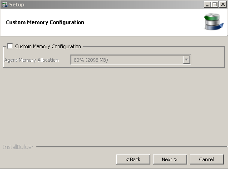This screenshot has width=228, height=169.
Task: Enable the Custom Memory Configuration checkbox
Action: click(x=10, y=46)
